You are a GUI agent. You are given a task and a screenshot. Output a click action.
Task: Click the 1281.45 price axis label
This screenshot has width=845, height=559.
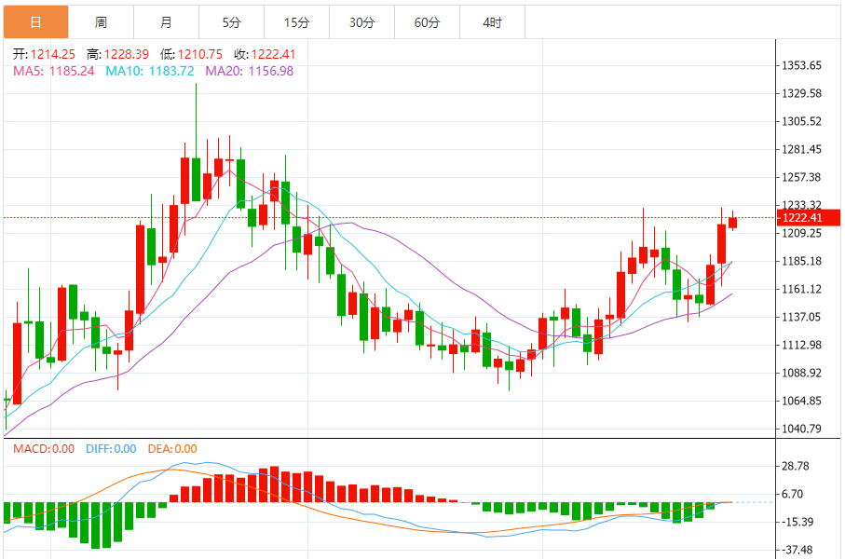[802, 149]
